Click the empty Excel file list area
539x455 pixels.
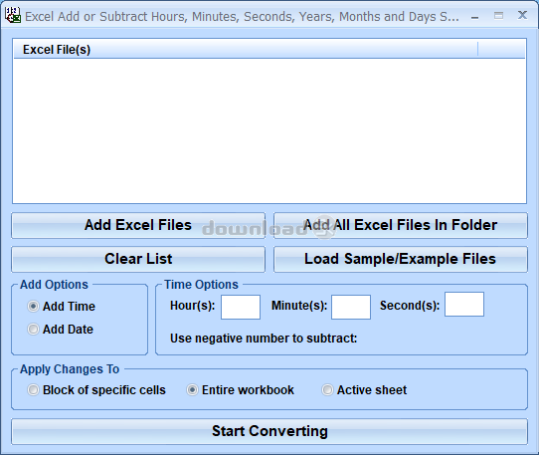(x=269, y=130)
